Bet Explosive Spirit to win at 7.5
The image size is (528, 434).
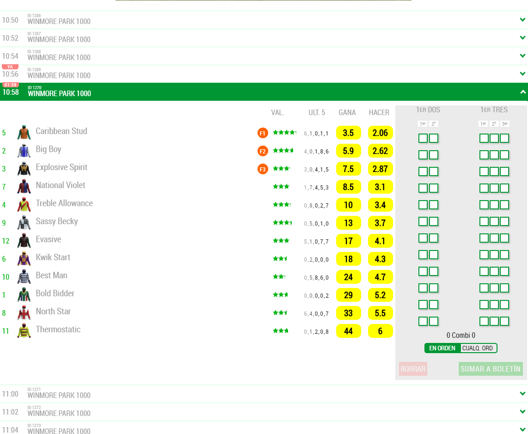[x=349, y=169]
